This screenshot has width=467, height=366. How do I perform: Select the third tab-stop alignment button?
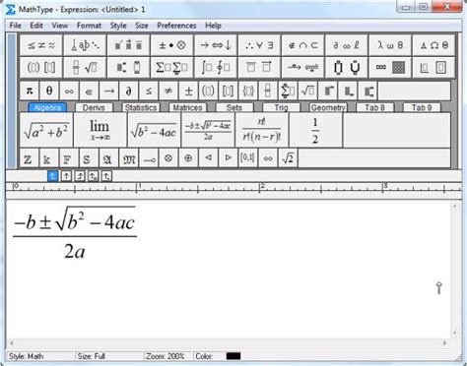(80, 176)
